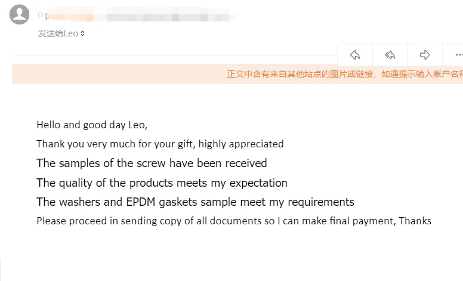Image resolution: width=463 pixels, height=281 pixels.
Task: Open the more actions ellipsis menu
Action: pyautogui.click(x=458, y=55)
